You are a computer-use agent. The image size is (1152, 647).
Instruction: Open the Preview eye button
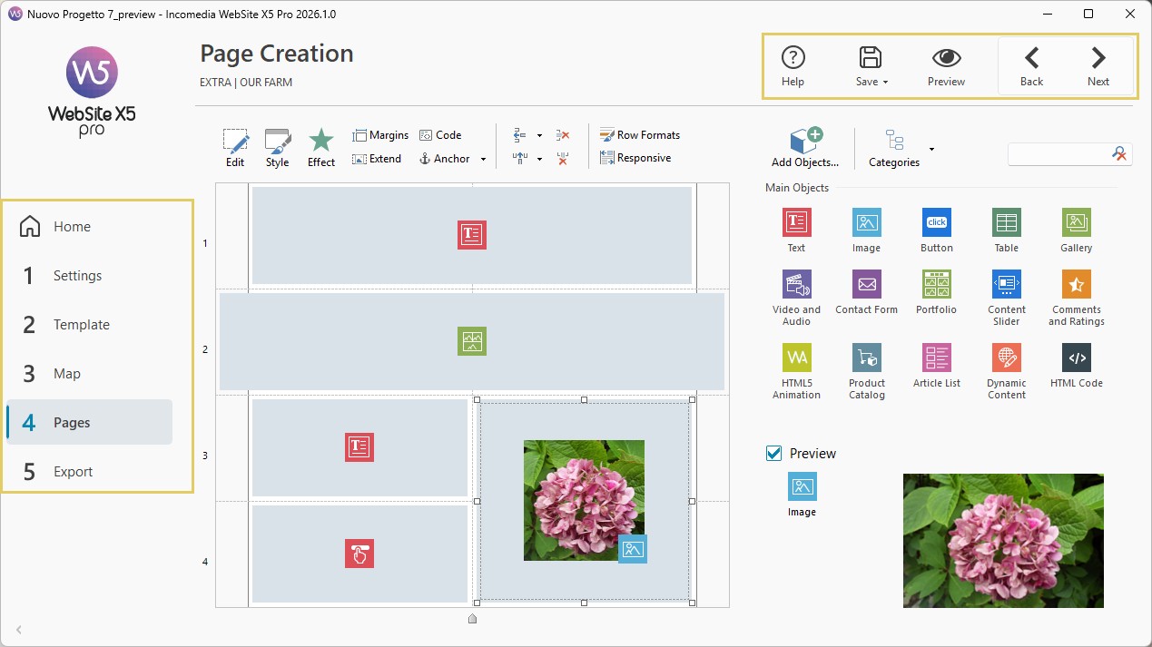click(946, 65)
